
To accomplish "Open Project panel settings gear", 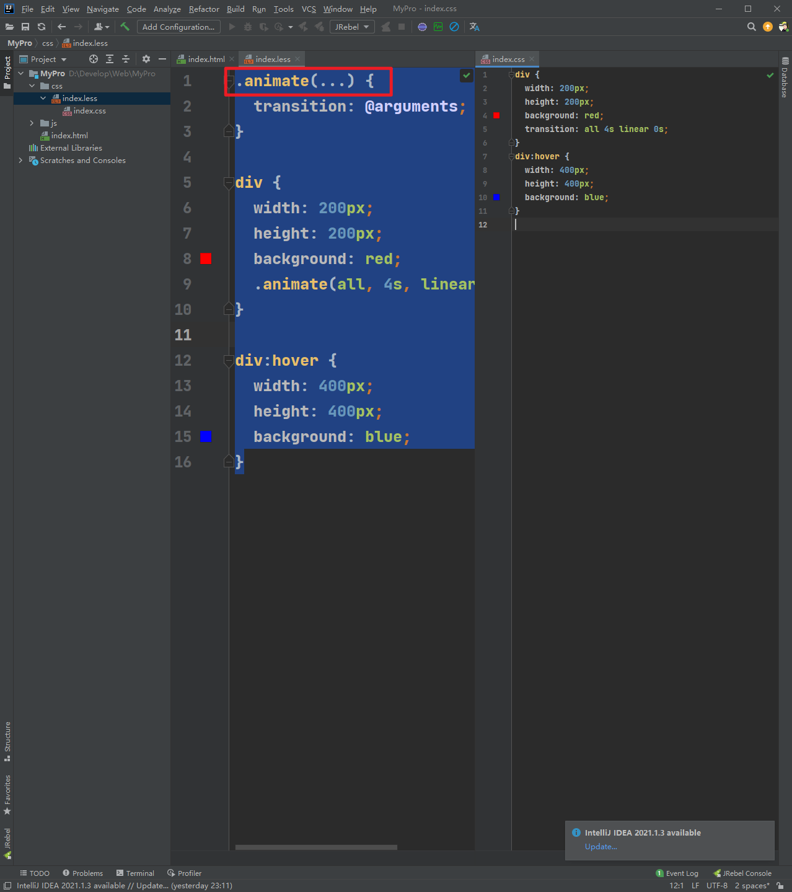I will coord(146,59).
